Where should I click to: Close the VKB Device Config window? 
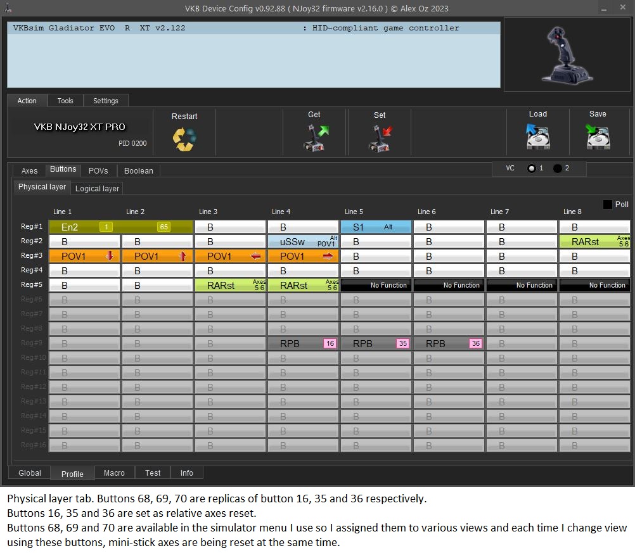point(623,8)
